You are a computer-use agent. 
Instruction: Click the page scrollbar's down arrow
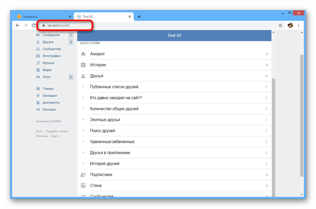click(302, 195)
